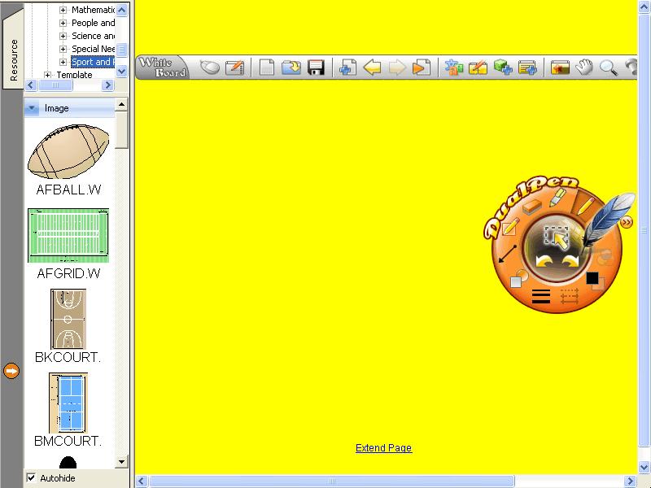Viewport: 651px width, 488px height.
Task: Open line style dashed arrows option
Action: pyautogui.click(x=569, y=296)
